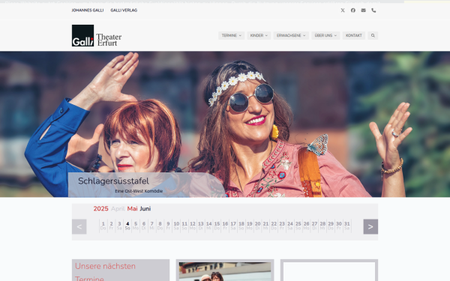Select day 20 in calendar strip
The image size is (450, 281).
tap(258, 226)
